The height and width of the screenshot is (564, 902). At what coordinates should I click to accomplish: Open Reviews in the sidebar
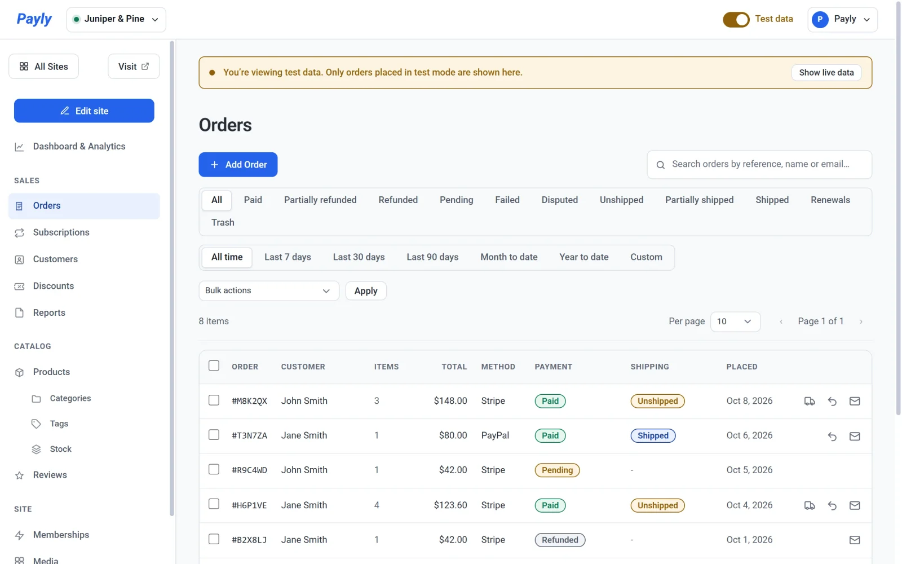tap(84, 475)
